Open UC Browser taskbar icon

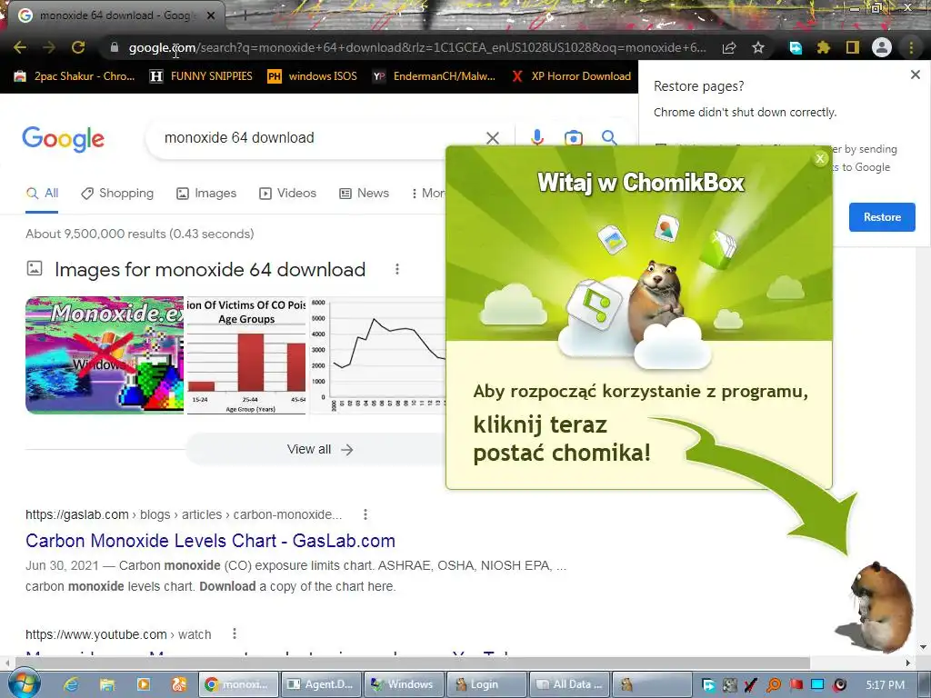tap(179, 684)
